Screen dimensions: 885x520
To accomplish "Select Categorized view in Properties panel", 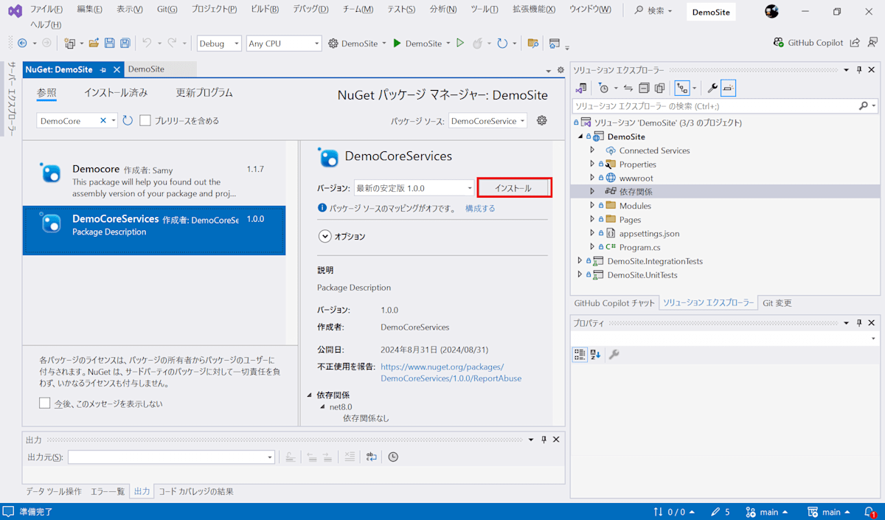I will click(580, 354).
